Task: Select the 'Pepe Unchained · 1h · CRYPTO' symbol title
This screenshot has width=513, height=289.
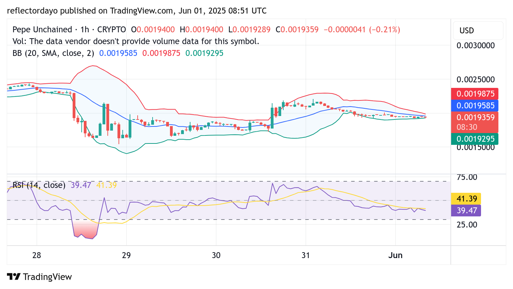Action: tap(69, 30)
